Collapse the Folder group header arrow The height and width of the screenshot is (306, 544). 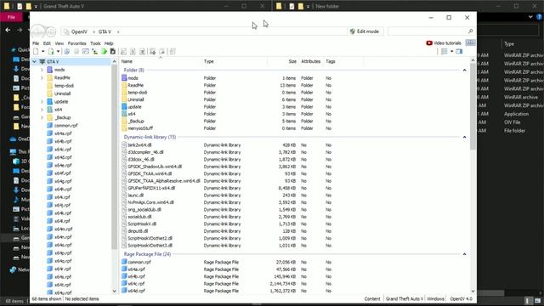[x=465, y=70]
